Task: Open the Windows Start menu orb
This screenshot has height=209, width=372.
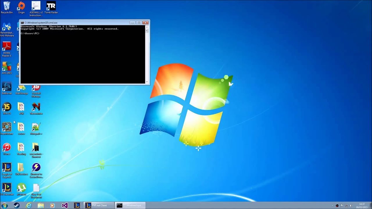Action: click(5, 206)
